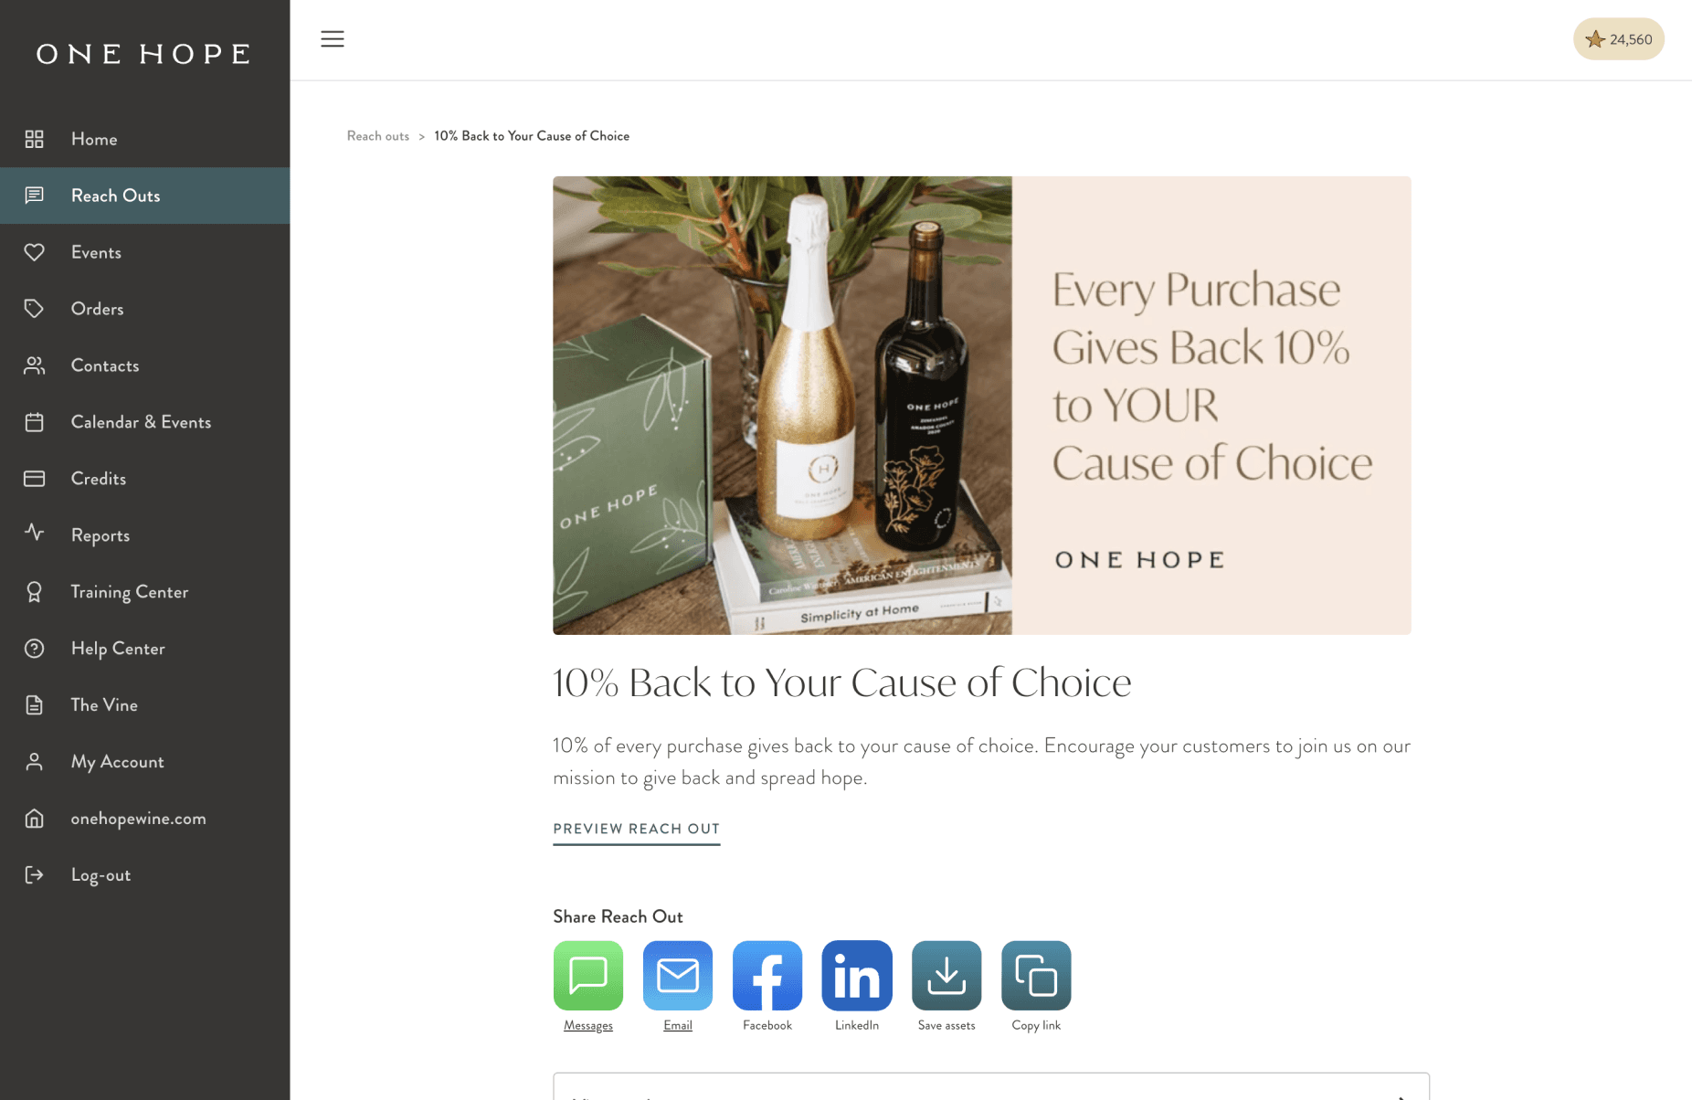Click the Reach outs breadcrumb link
This screenshot has width=1692, height=1100.
377,136
